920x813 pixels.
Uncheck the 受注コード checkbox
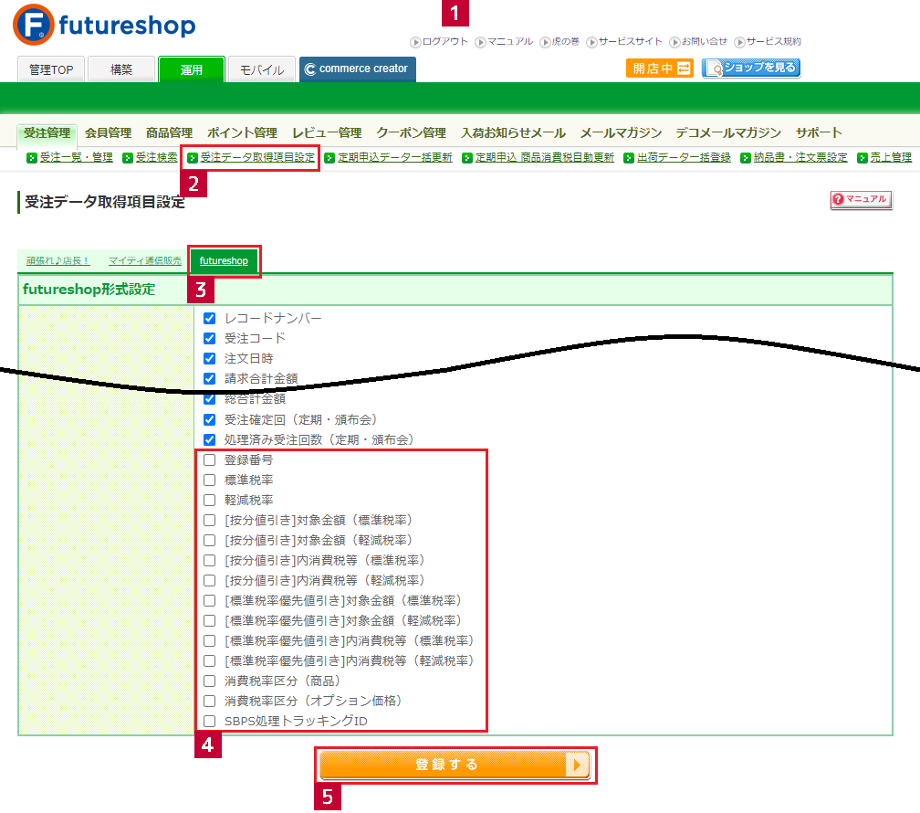(210, 338)
